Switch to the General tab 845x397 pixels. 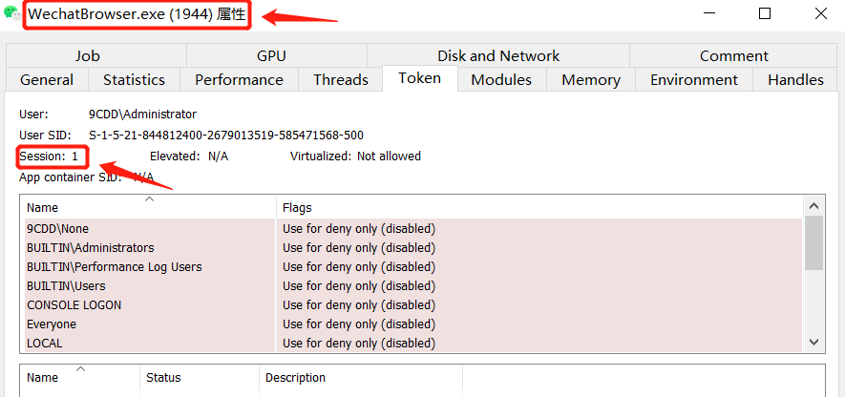pyautogui.click(x=47, y=80)
